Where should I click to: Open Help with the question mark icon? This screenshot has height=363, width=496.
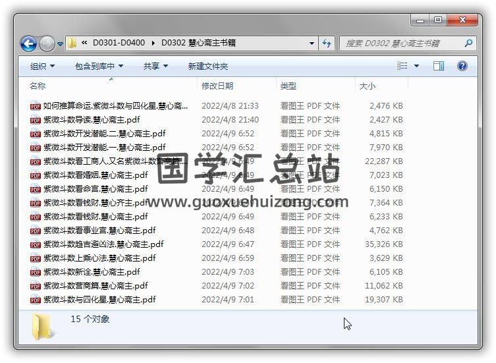pos(462,66)
